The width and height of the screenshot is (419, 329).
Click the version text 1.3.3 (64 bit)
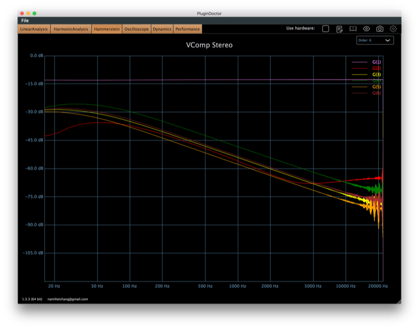pyautogui.click(x=32, y=299)
